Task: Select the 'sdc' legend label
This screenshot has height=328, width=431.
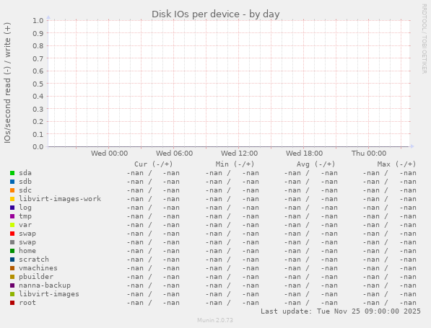Action: coord(25,190)
